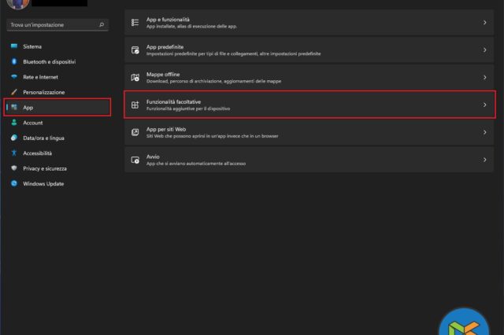This screenshot has height=335, width=504.
Task: Open App predefinite page
Action: (309, 50)
